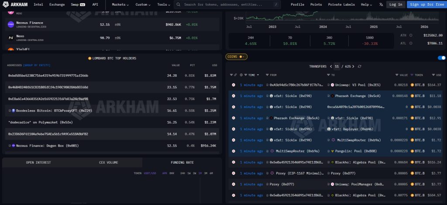
Task: Click the filter icon on TOKEN column
Action: click(x=412, y=75)
